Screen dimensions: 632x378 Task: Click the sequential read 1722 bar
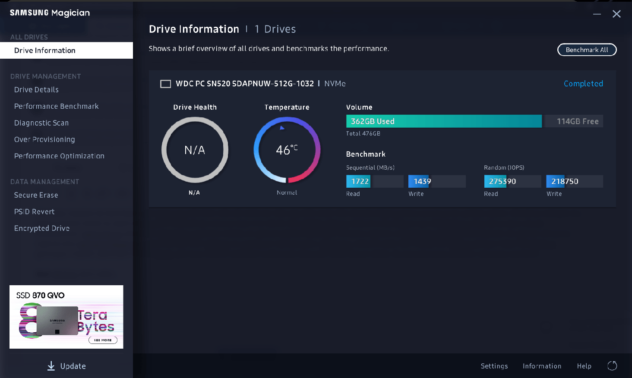pos(375,181)
